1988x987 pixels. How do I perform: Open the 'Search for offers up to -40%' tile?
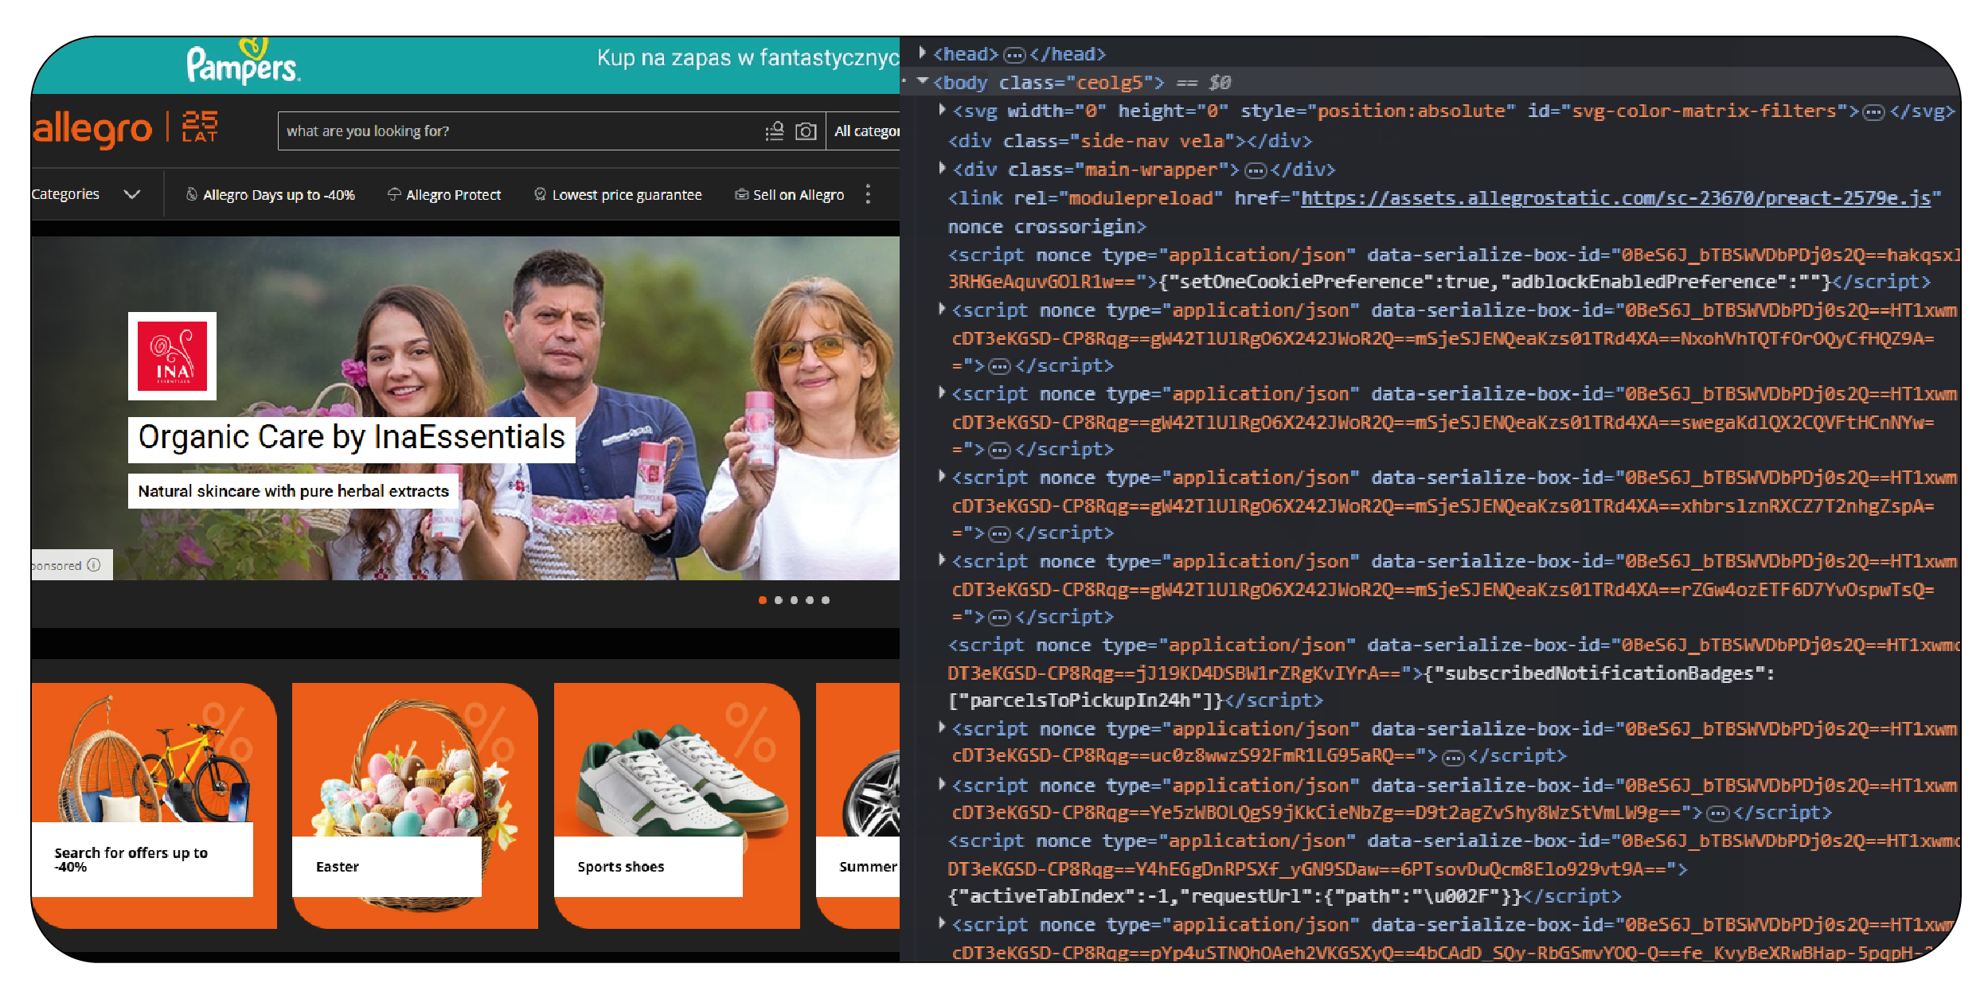[x=154, y=806]
